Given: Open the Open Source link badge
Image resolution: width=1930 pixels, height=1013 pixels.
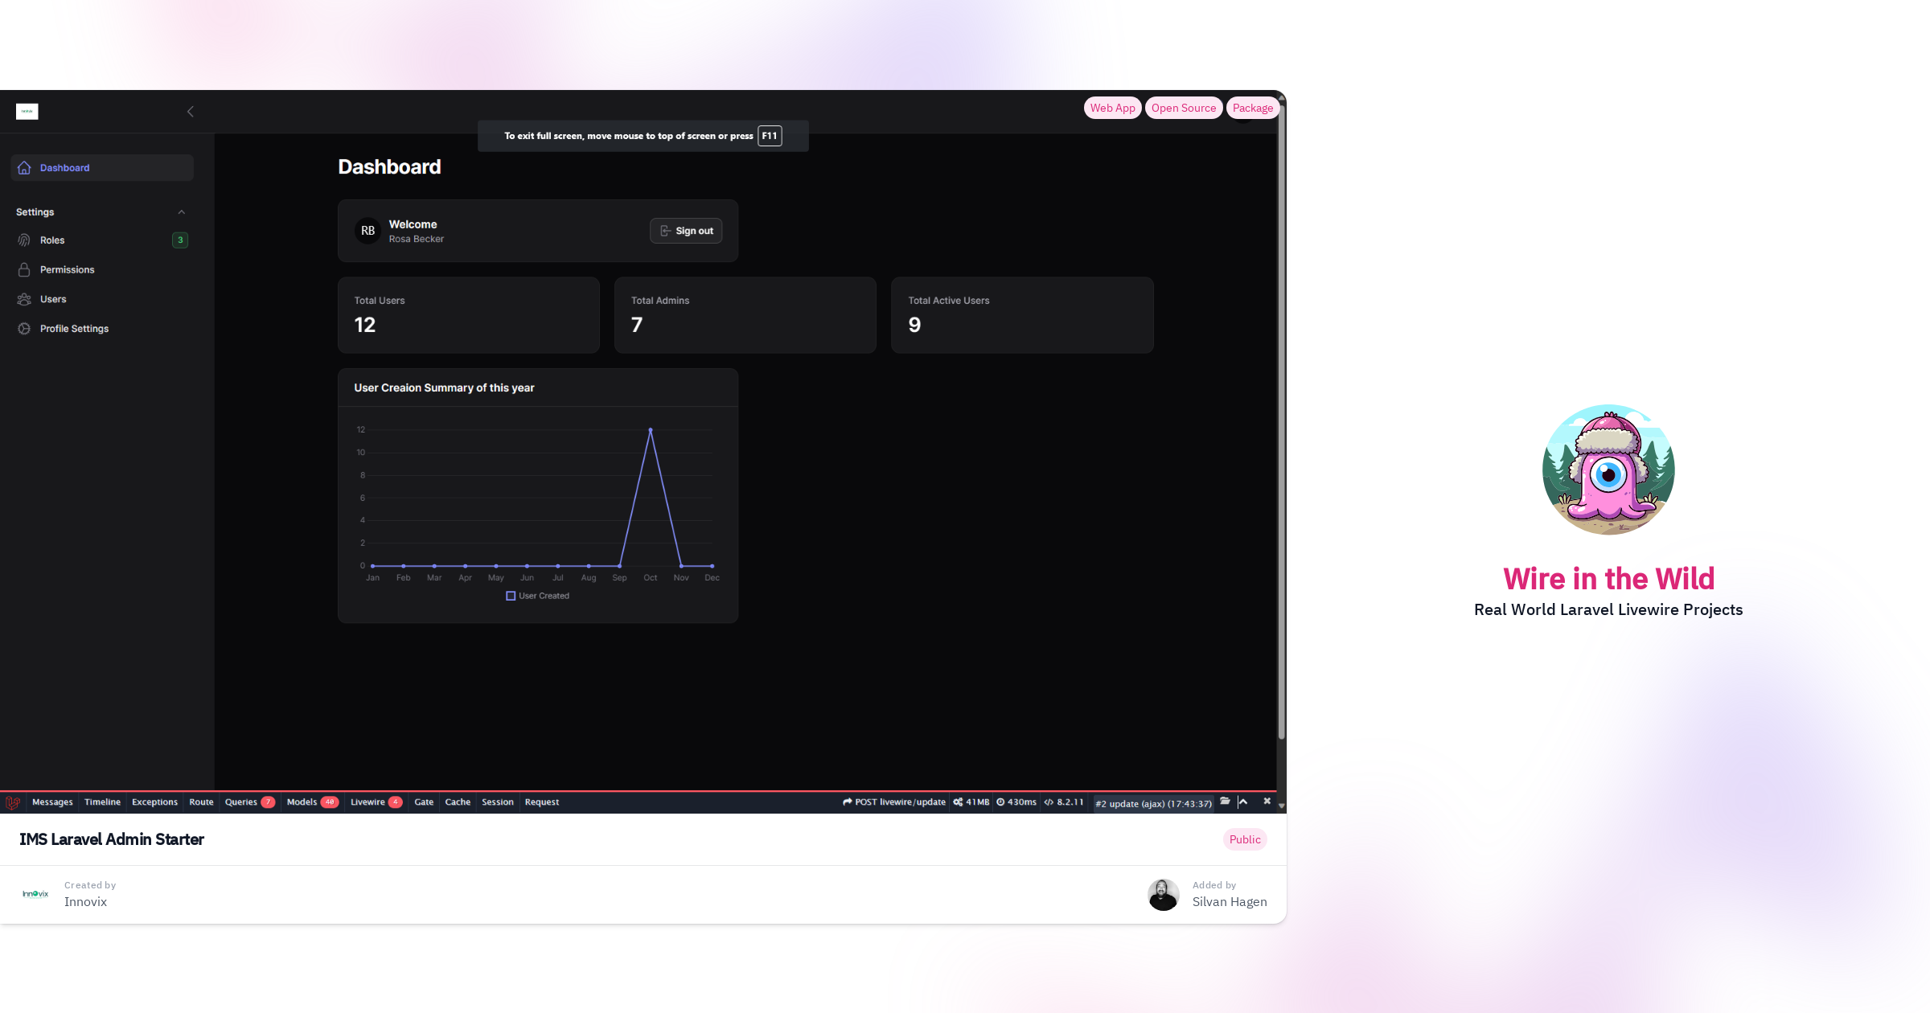Looking at the screenshot, I should click(x=1184, y=107).
